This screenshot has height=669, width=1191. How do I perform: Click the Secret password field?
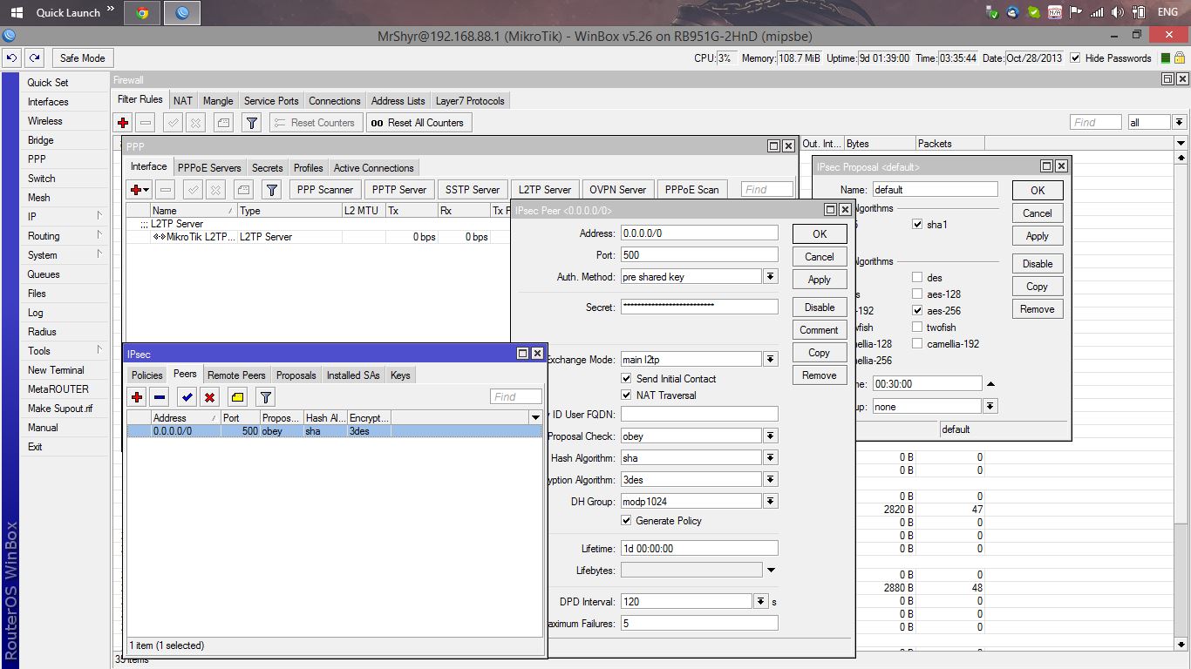click(699, 307)
